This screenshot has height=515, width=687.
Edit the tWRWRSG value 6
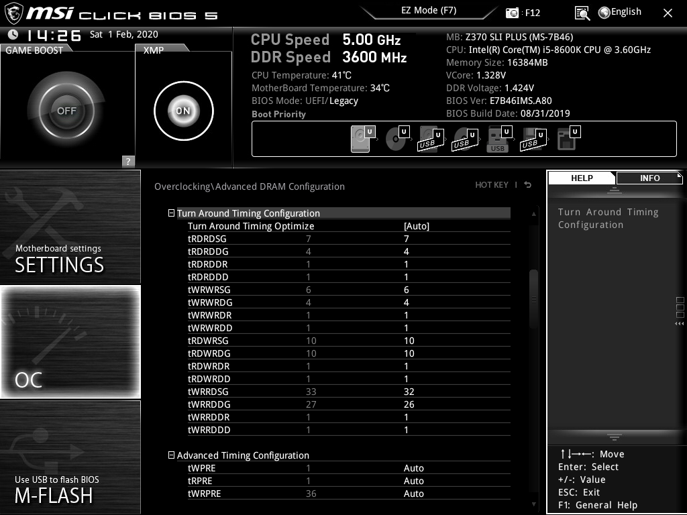[x=406, y=290]
